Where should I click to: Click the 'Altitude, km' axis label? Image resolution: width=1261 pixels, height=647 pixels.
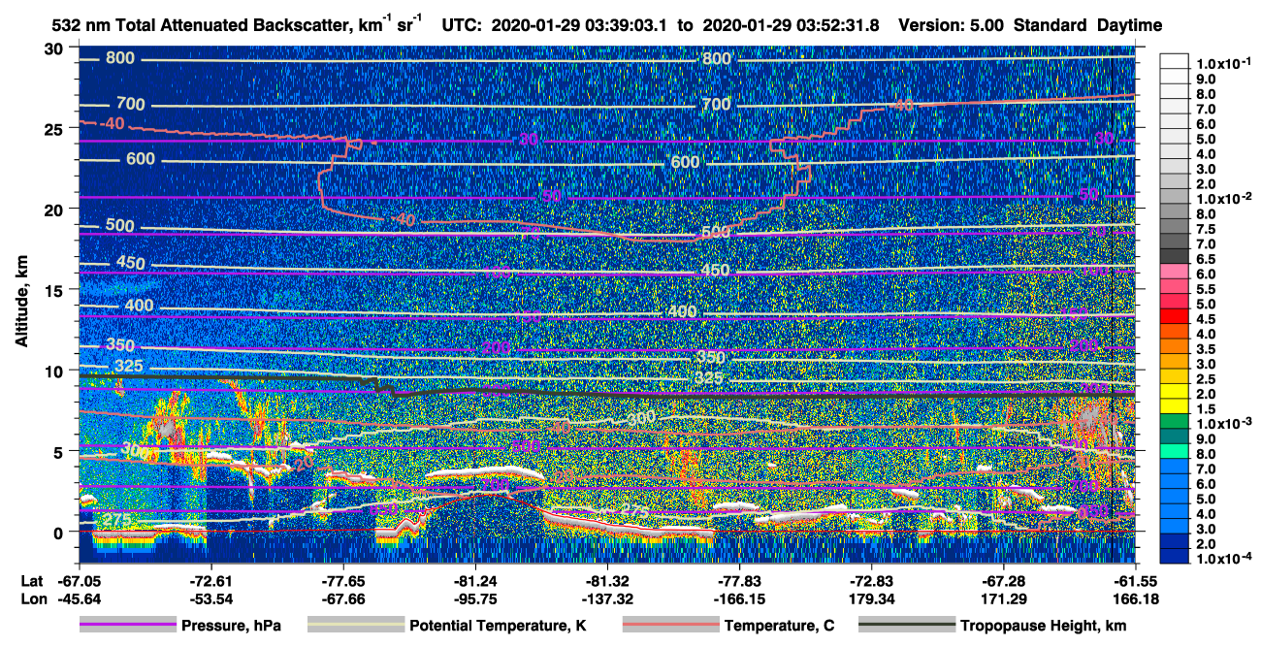pos(21,304)
